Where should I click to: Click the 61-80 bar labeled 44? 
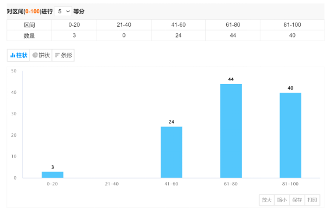(231, 131)
